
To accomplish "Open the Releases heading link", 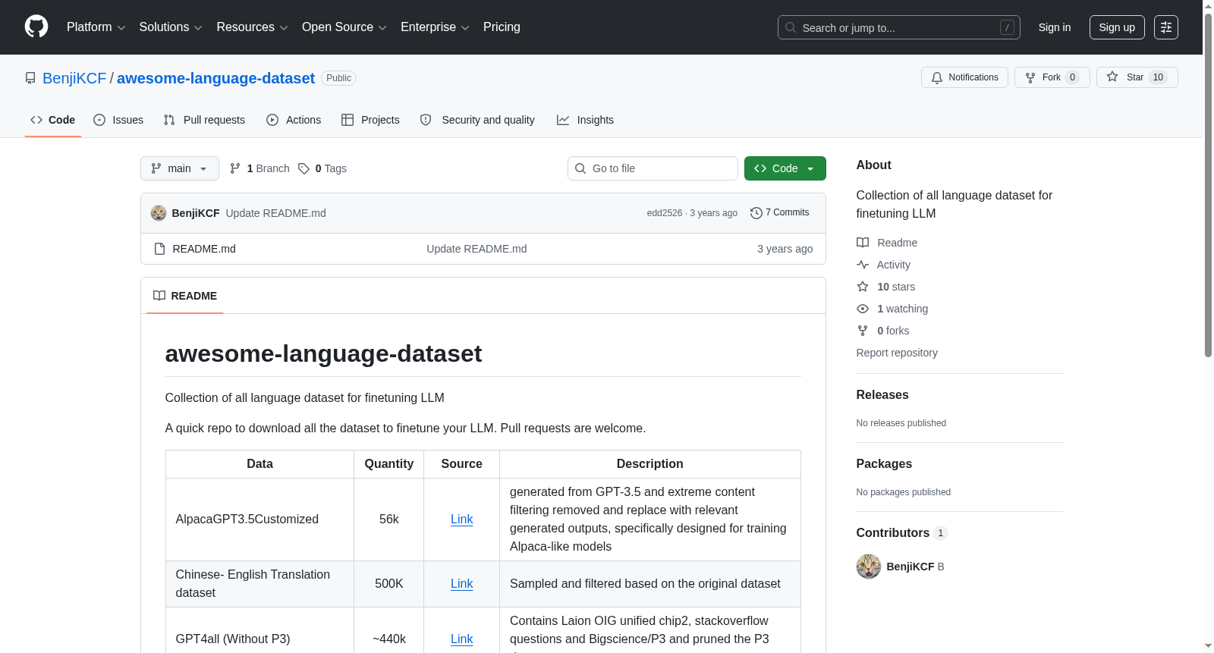I will 882,394.
